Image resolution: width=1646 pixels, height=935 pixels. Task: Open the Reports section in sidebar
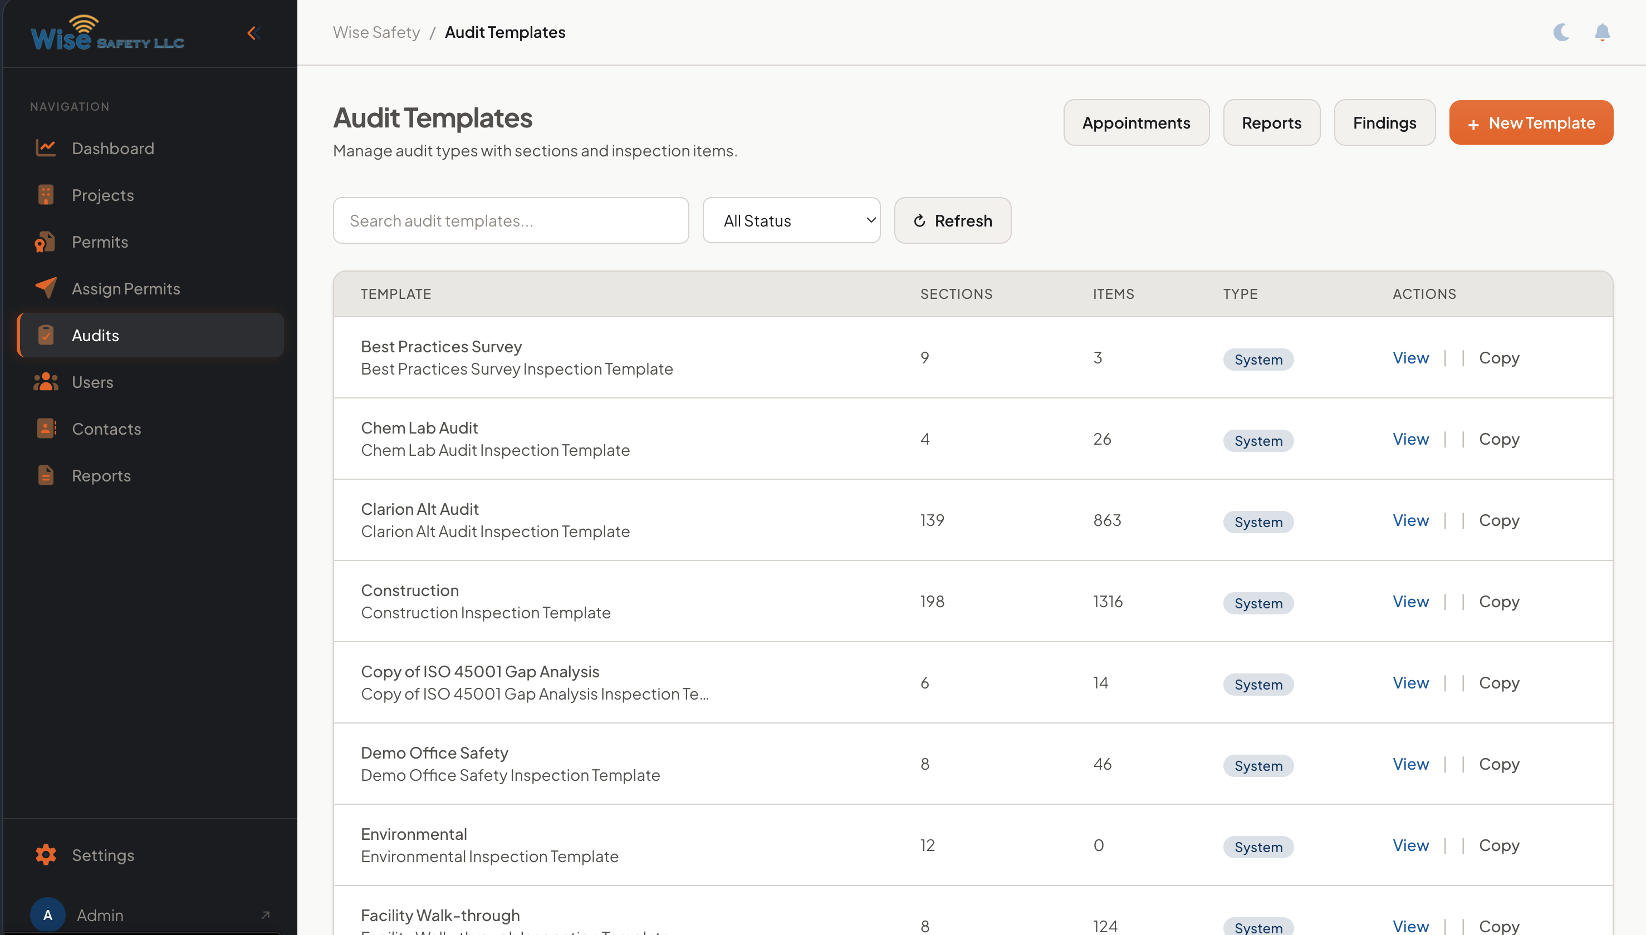coord(101,475)
